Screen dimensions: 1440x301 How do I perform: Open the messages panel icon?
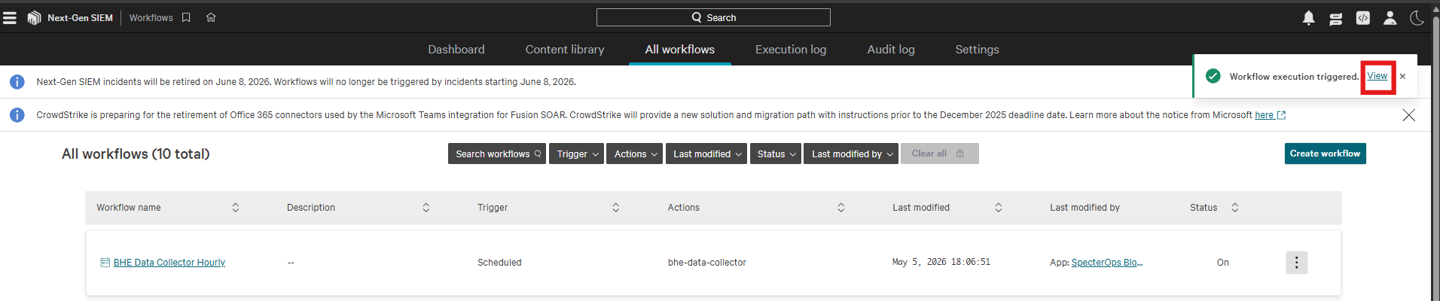[x=1336, y=18]
